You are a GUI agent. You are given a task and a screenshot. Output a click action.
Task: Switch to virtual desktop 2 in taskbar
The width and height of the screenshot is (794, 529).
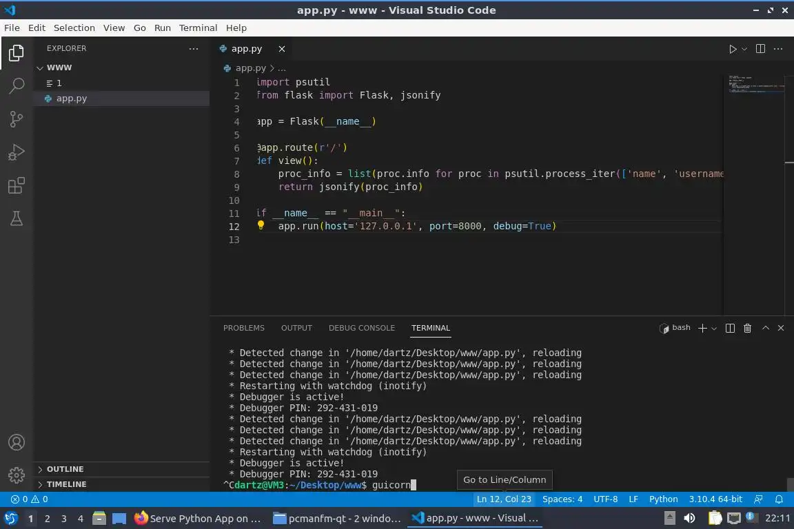coord(47,519)
